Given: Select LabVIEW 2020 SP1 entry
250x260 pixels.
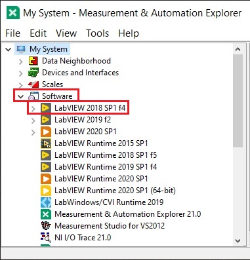Looking at the screenshot, I should click(x=85, y=132).
